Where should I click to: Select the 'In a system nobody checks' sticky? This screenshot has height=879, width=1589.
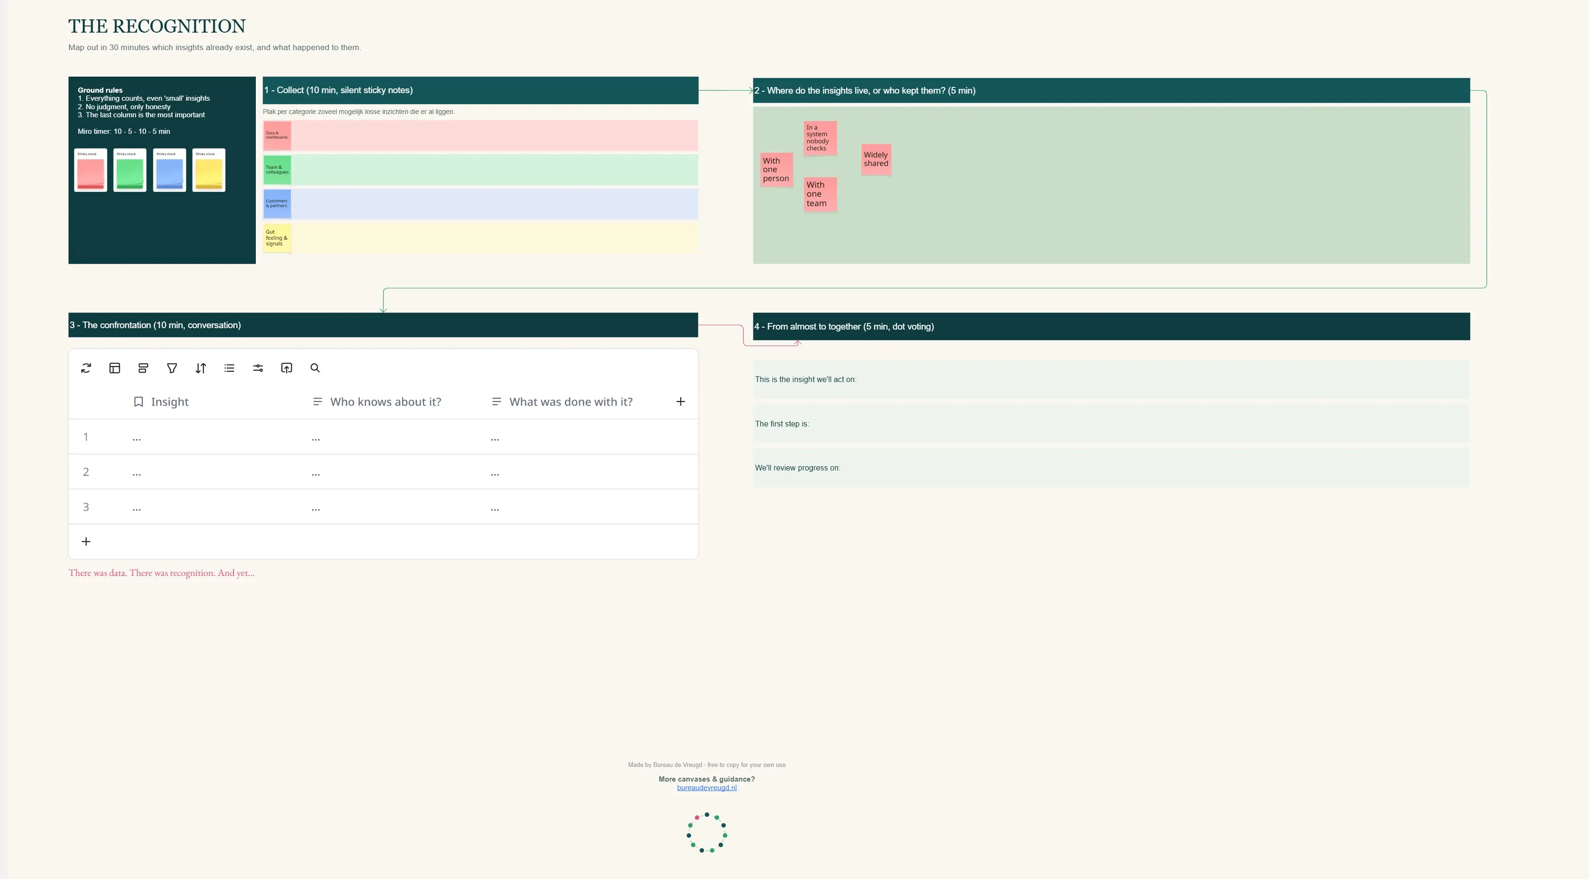tap(821, 138)
